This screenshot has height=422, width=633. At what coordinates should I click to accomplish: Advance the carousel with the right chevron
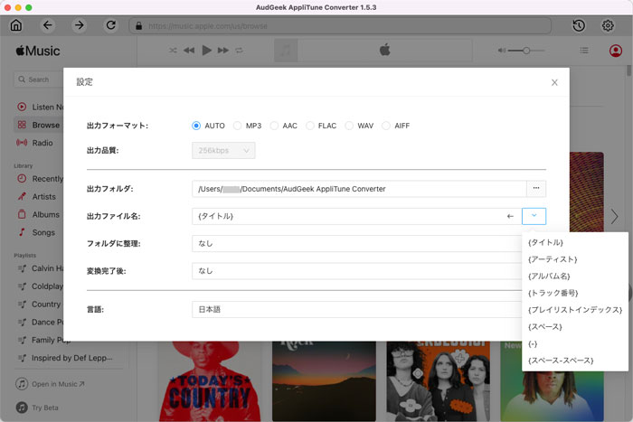(x=614, y=217)
